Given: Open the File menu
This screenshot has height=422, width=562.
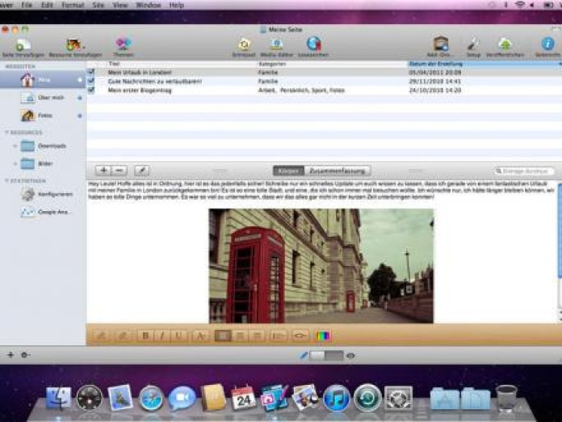Looking at the screenshot, I should [x=27, y=5].
